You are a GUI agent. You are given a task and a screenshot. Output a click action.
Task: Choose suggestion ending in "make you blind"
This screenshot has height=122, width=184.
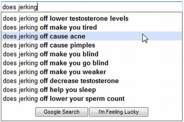point(51,54)
